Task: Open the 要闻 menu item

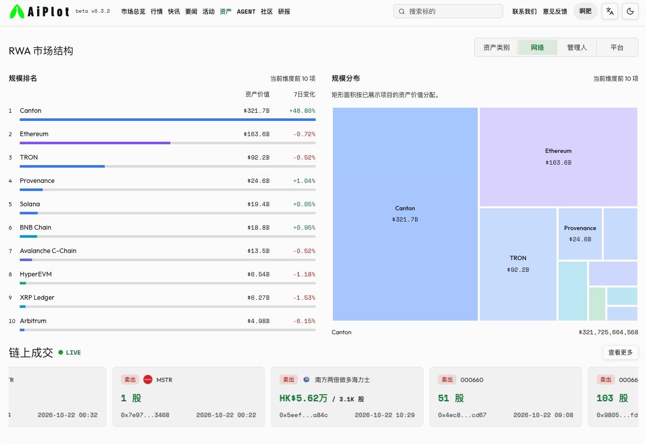Action: click(191, 11)
